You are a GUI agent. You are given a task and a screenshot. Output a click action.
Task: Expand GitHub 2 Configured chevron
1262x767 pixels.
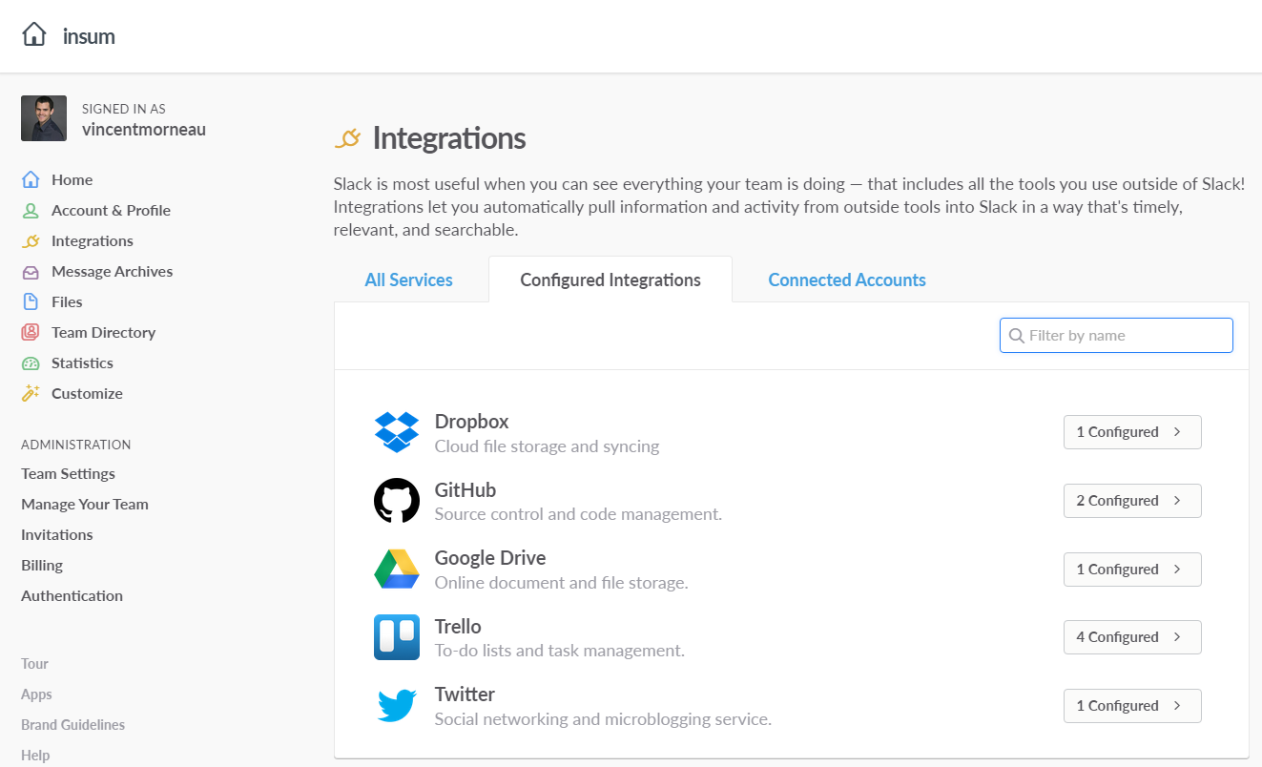[x=1177, y=501]
